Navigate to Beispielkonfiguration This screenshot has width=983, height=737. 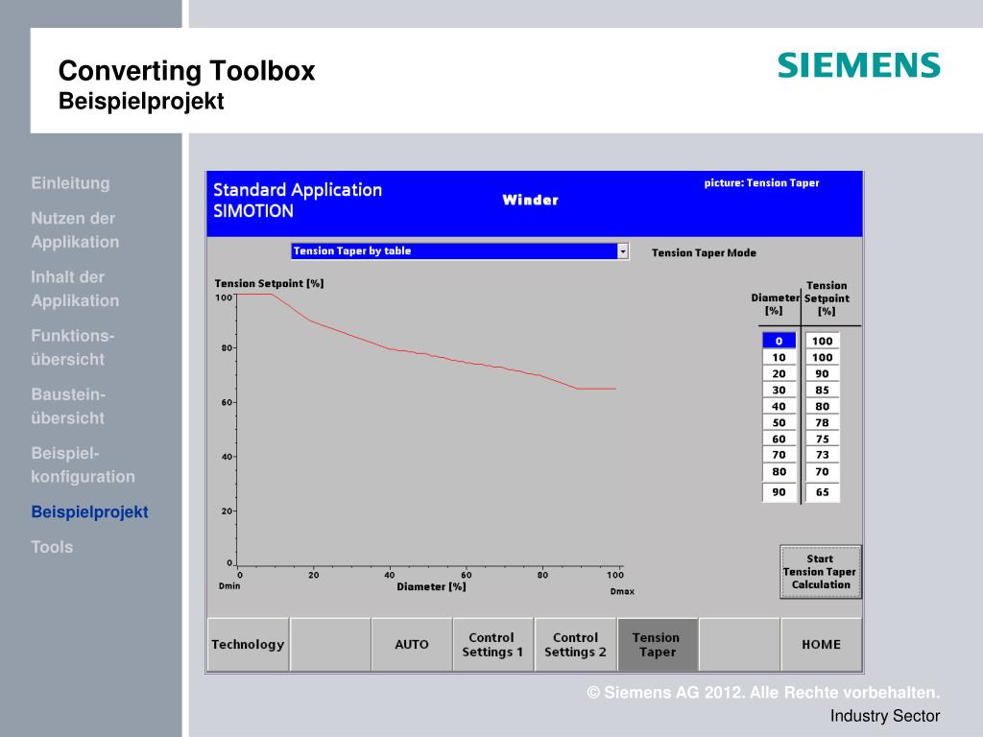tap(83, 465)
